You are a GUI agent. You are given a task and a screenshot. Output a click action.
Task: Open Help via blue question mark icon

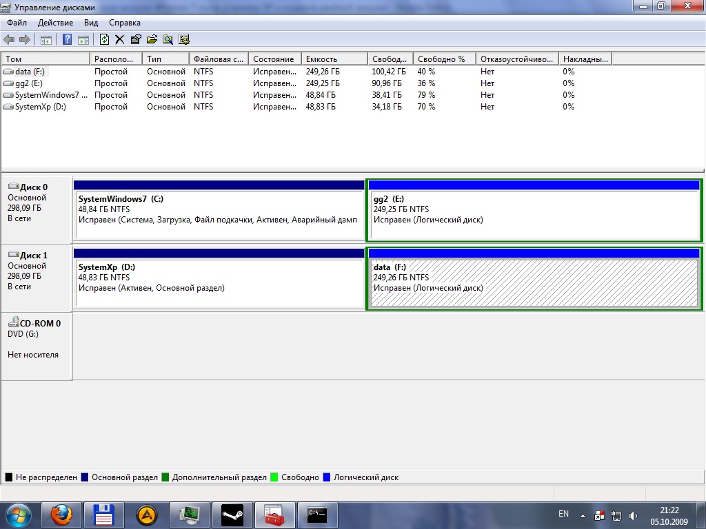(x=67, y=39)
